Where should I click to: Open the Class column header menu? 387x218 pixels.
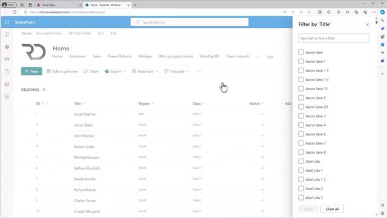[x=199, y=104]
